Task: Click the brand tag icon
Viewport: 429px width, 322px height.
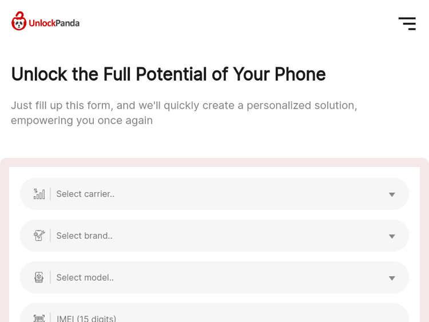Action: pos(39,236)
